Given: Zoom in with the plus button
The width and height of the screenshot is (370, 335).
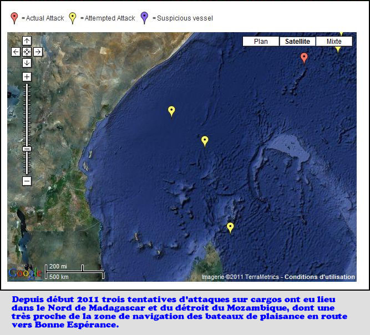Looking at the screenshot, I should pos(27,77).
